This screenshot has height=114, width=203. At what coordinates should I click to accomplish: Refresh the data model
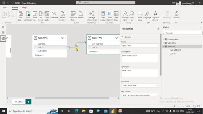tap(81, 15)
